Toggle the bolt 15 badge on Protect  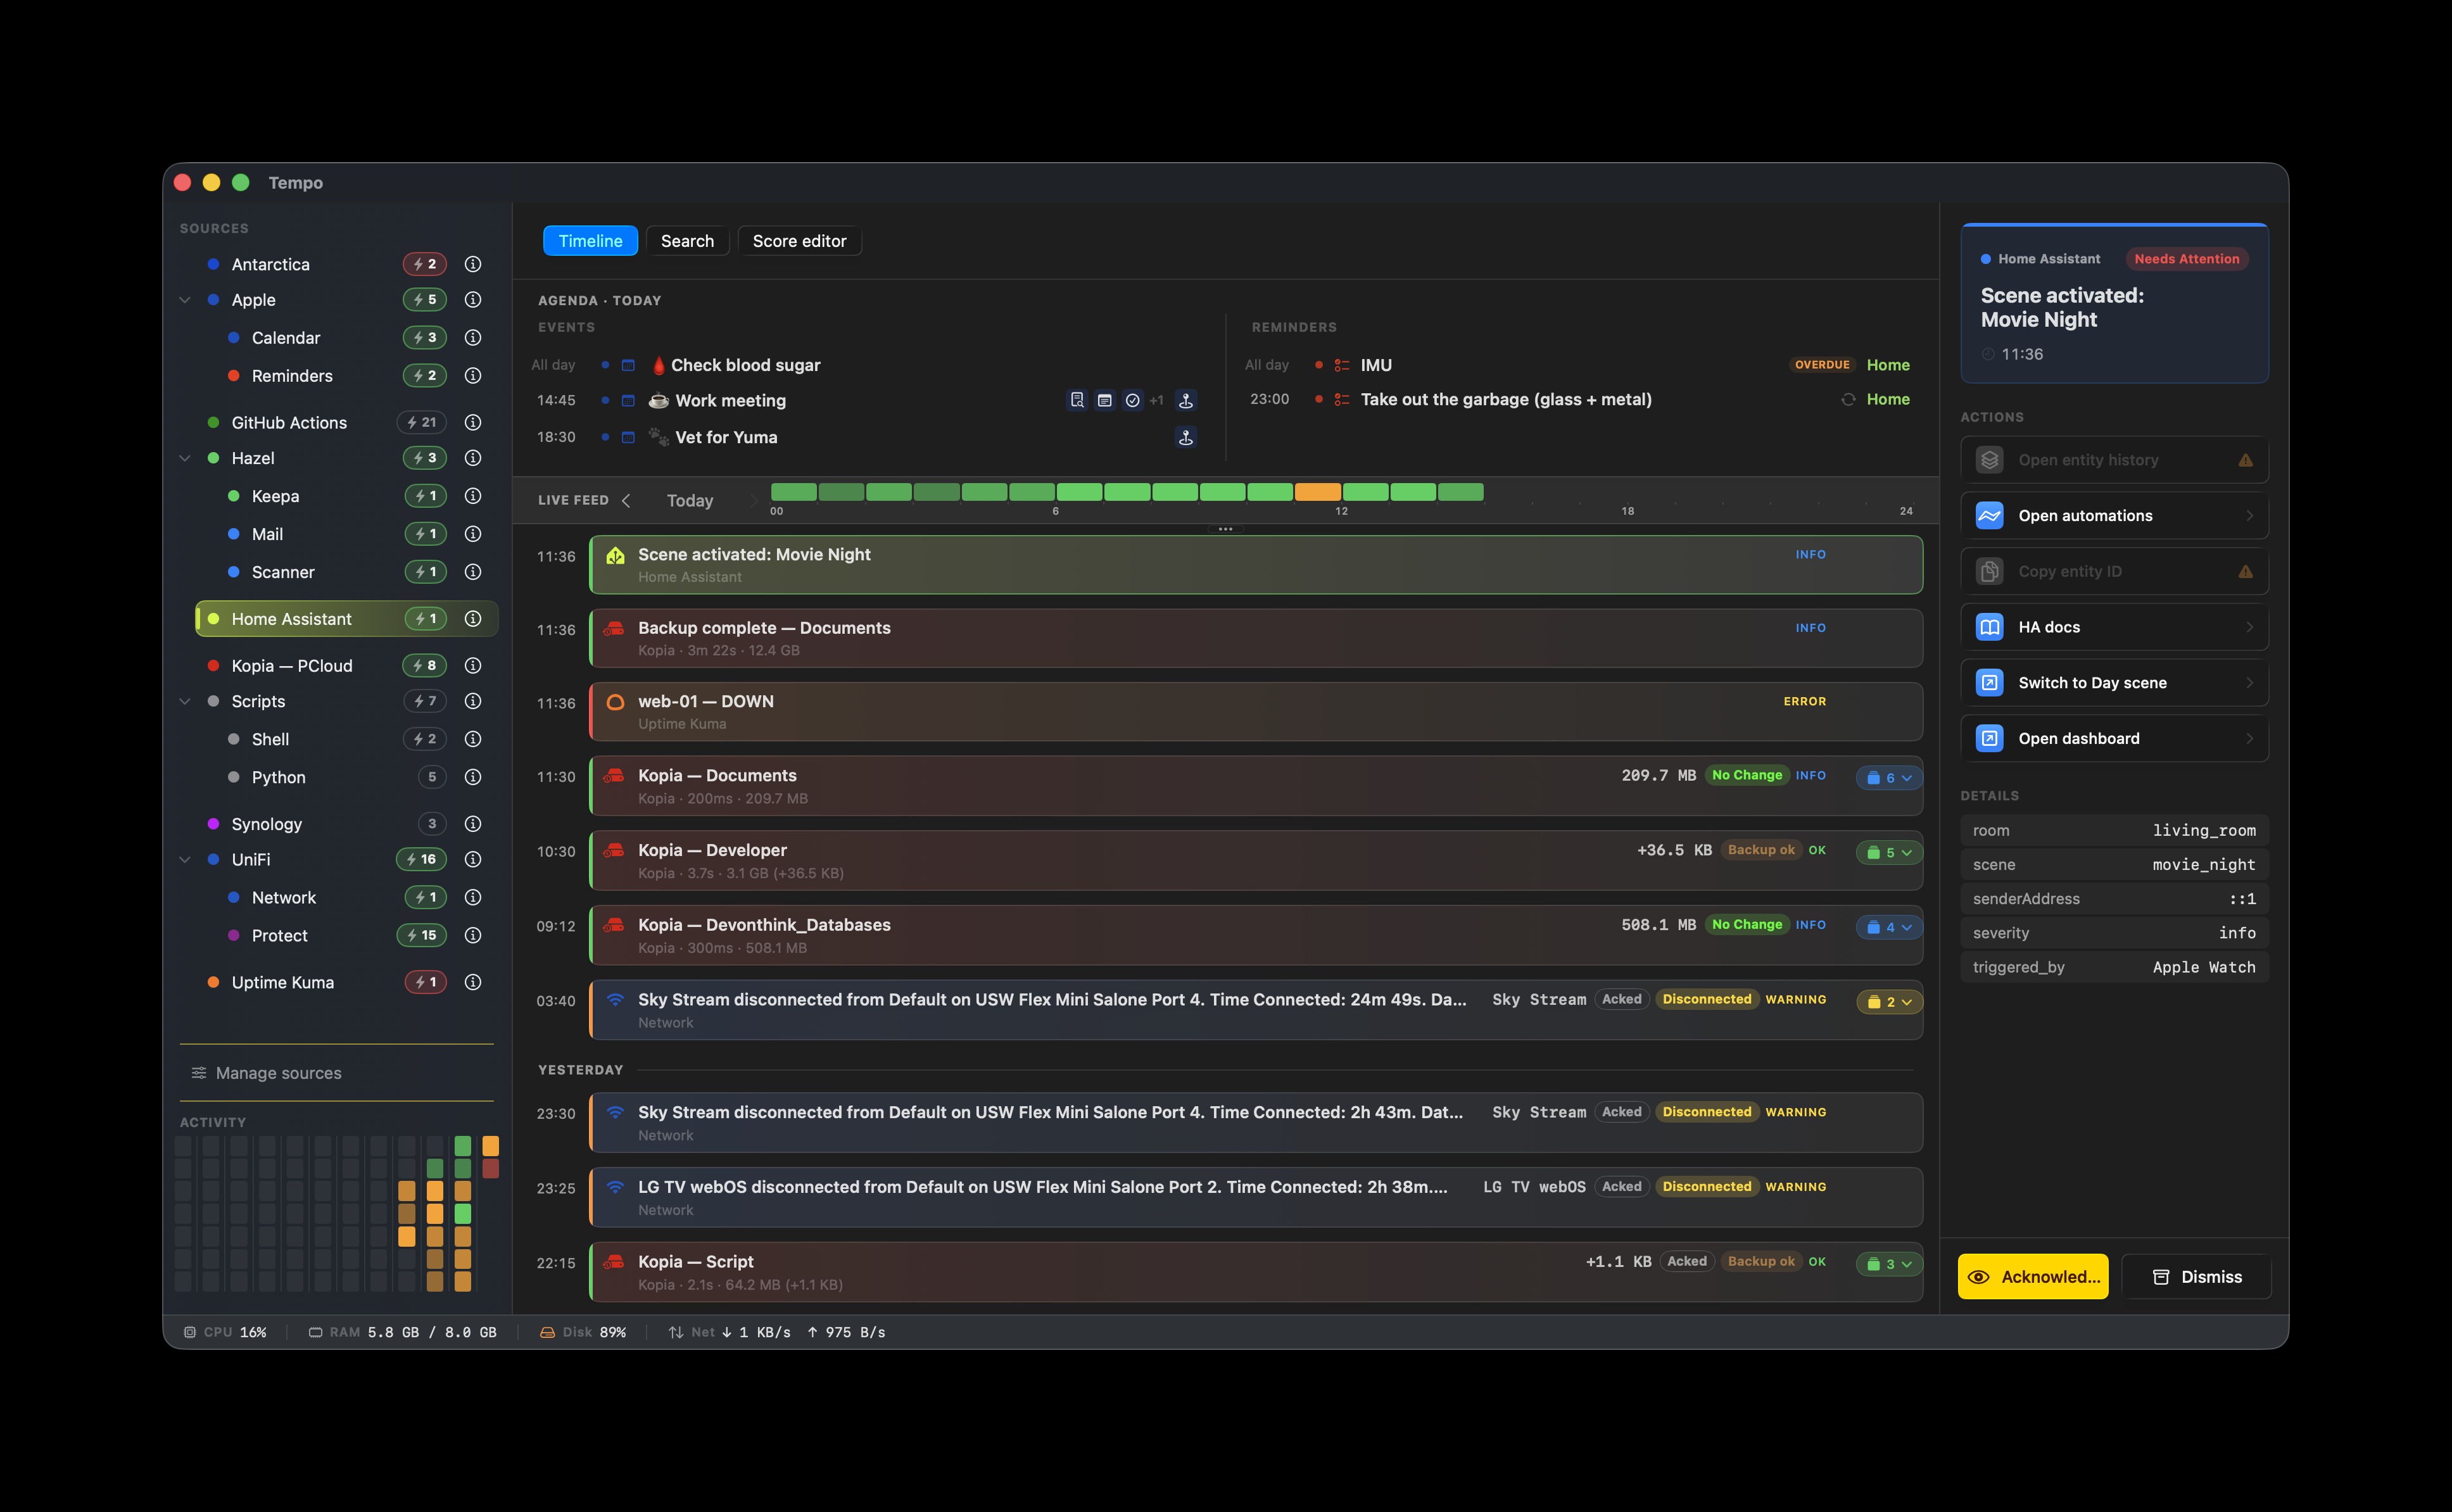[422, 935]
